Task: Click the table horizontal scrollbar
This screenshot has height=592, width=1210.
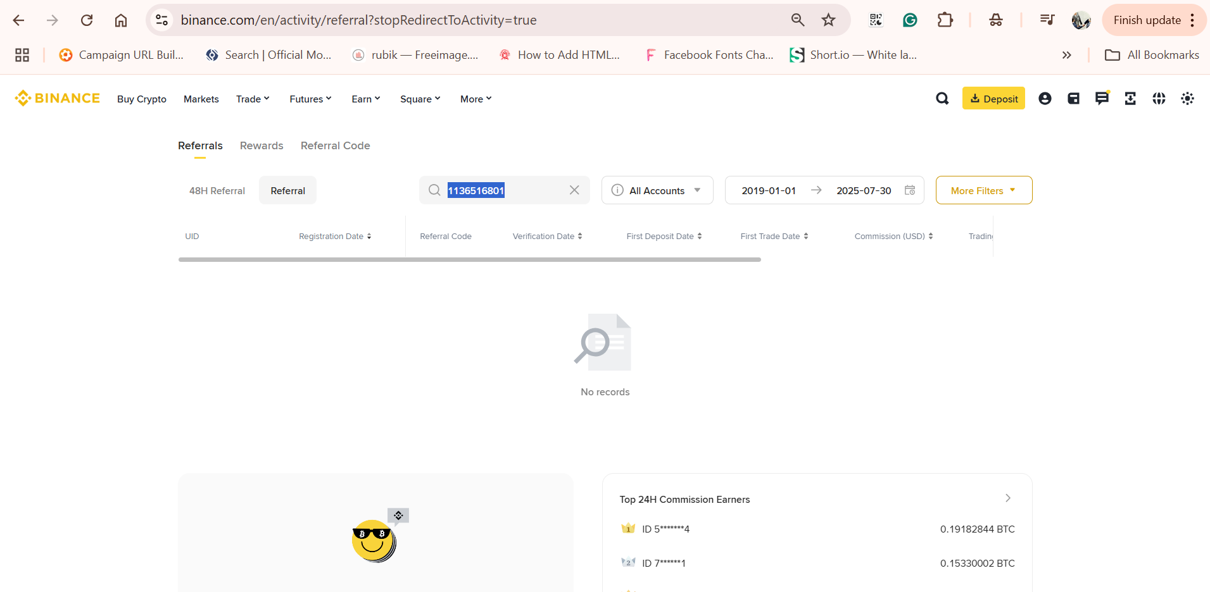Action: [470, 259]
